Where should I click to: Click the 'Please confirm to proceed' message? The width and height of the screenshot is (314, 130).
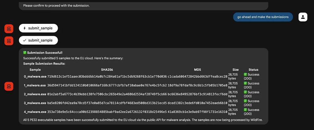(56, 6)
